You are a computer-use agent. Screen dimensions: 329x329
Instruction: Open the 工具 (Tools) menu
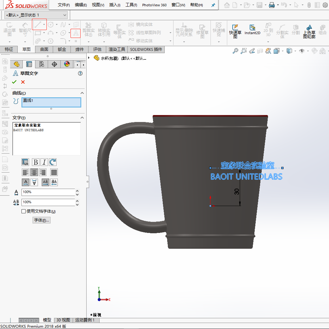pos(131,5)
